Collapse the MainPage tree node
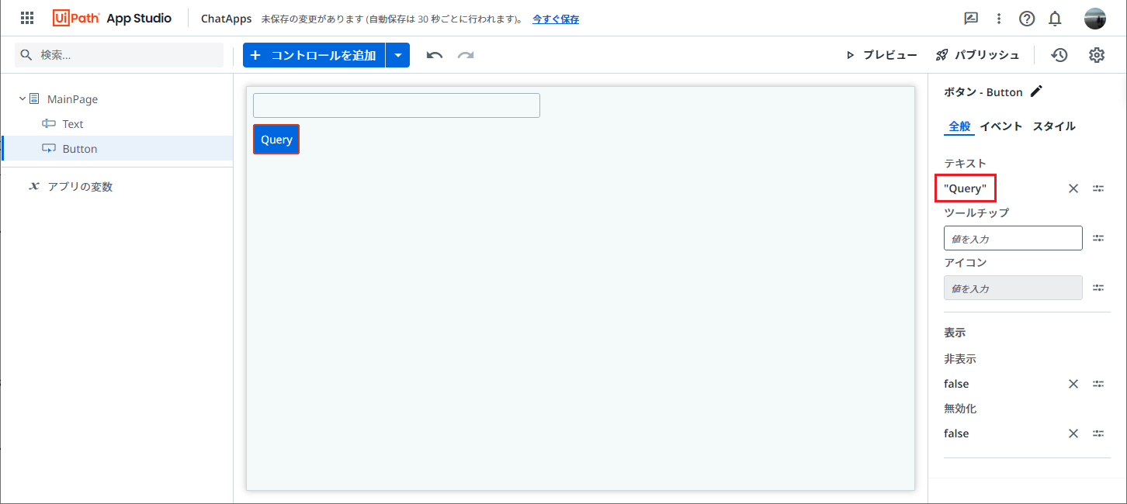Viewport: 1127px width, 504px height. pyautogui.click(x=23, y=98)
